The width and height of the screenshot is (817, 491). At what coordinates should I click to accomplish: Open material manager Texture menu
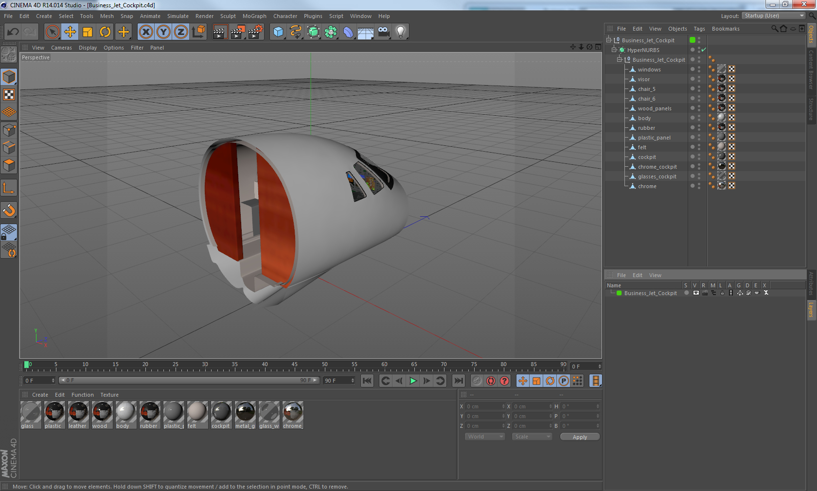pyautogui.click(x=109, y=395)
